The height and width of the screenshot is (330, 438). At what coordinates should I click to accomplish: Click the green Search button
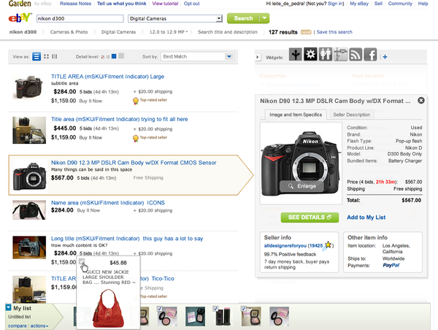click(x=243, y=18)
